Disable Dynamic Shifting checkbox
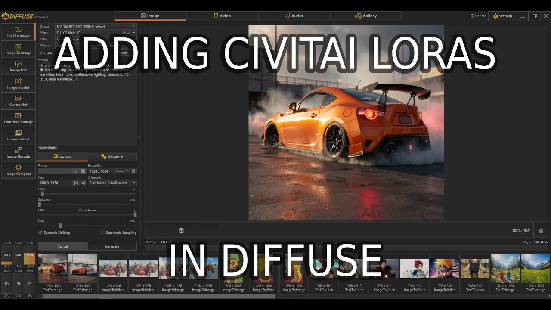 [40, 232]
